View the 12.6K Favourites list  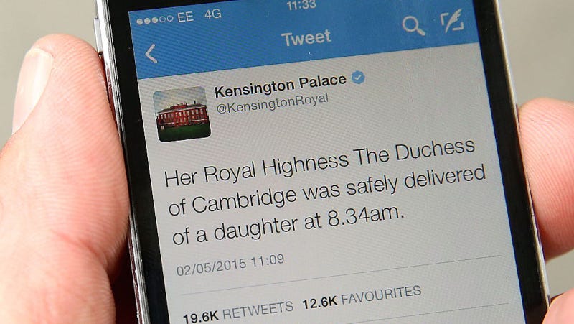[x=362, y=296]
